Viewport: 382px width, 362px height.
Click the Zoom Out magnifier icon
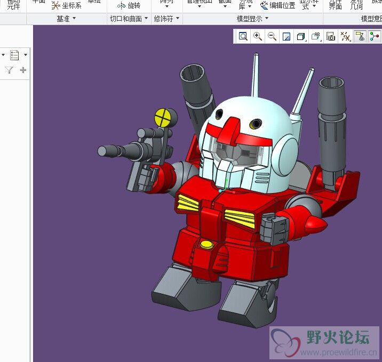[x=272, y=36]
